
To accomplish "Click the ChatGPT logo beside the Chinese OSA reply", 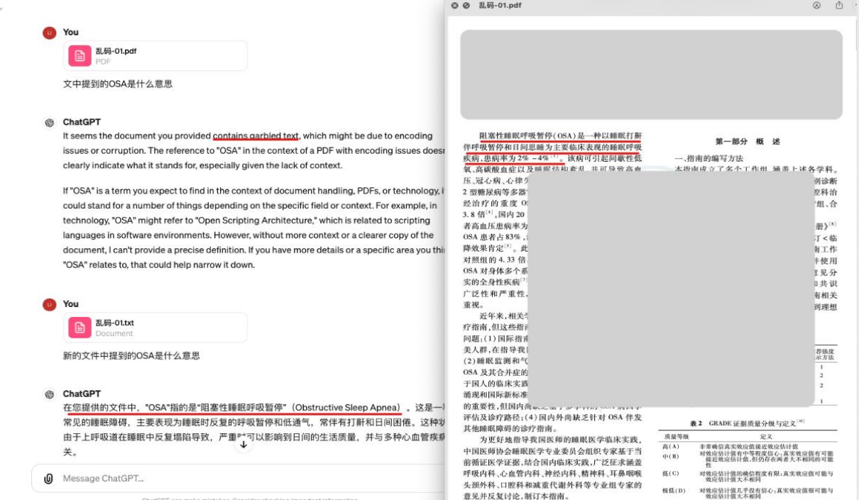I will point(49,394).
